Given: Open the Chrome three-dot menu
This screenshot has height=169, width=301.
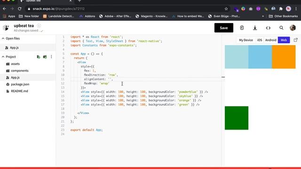Looking at the screenshot, I should coord(296,9).
